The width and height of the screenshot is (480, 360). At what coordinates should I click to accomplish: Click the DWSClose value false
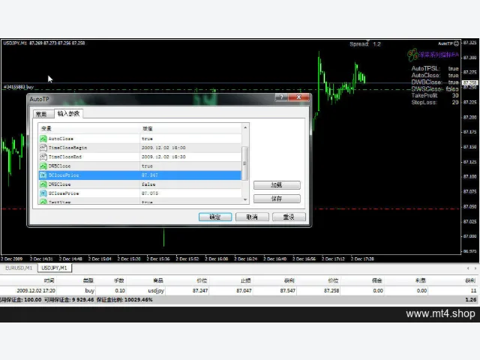click(x=148, y=184)
